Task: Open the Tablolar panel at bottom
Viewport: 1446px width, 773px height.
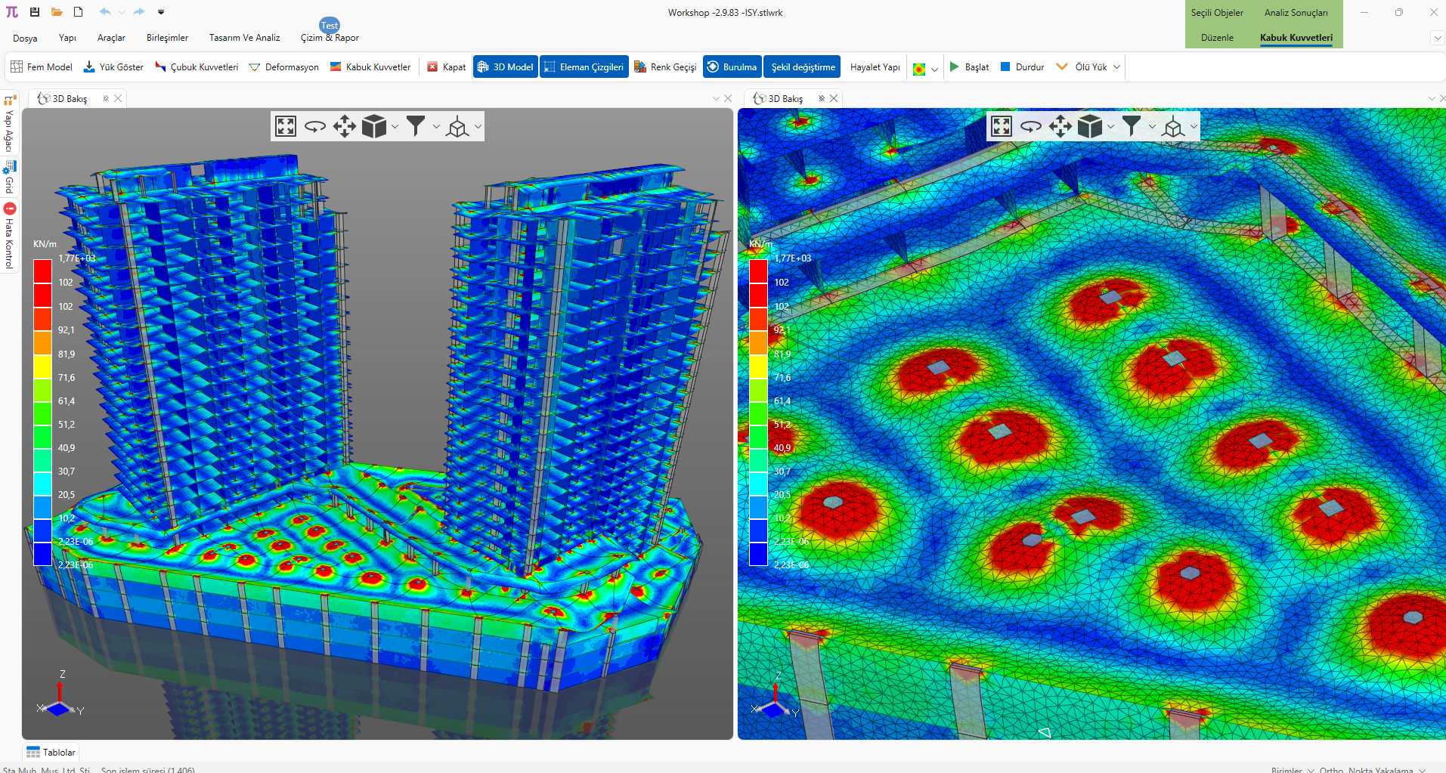Action: coord(51,753)
